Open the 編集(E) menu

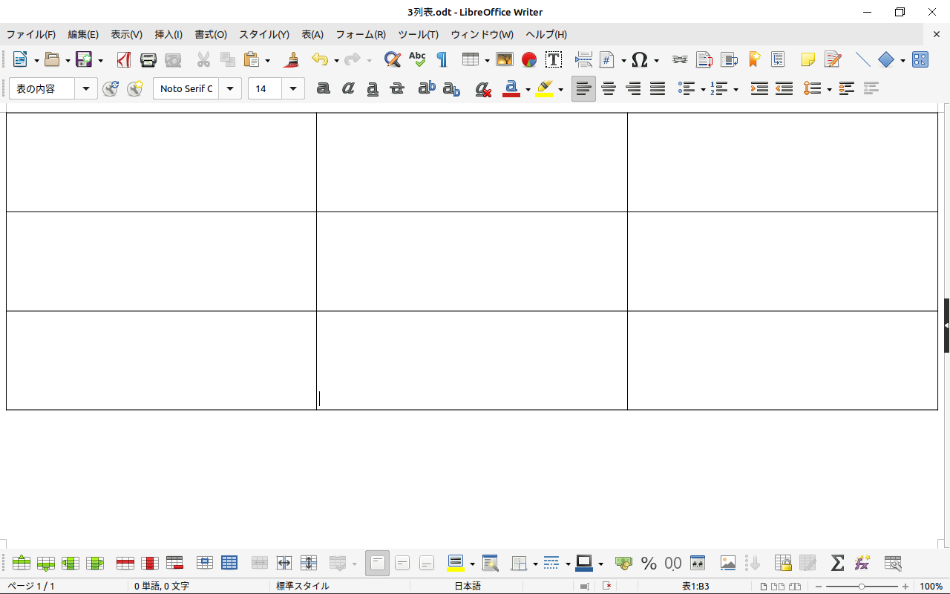click(x=83, y=34)
